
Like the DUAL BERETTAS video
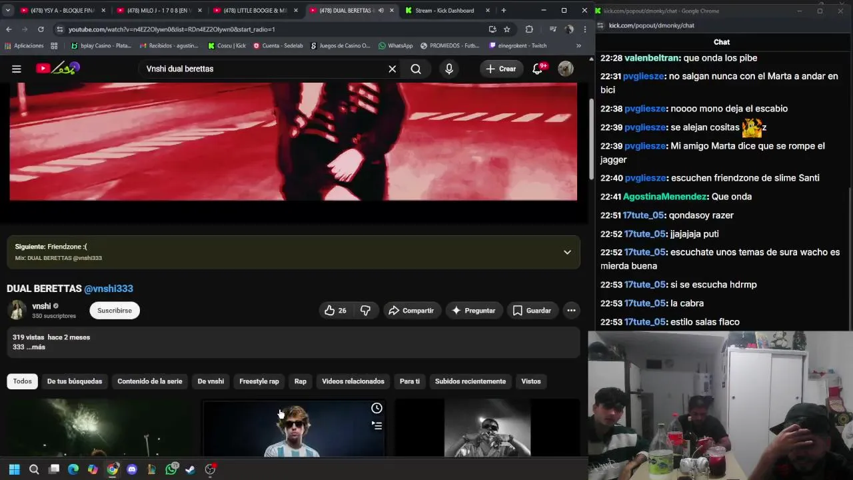point(335,311)
